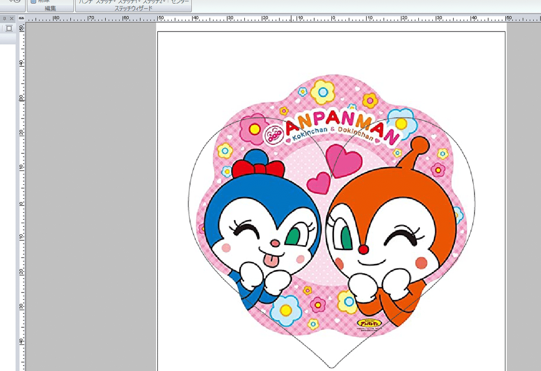This screenshot has height=371, width=541.
Task: Select the heart outline at its bottom tip
Action: coord(332,367)
